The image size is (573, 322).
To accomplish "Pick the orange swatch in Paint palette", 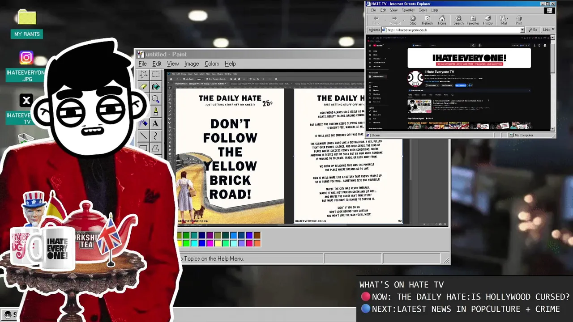I will coord(257,243).
